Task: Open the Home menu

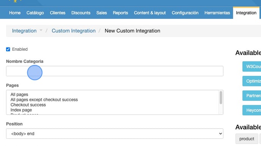Action: [x=15, y=13]
